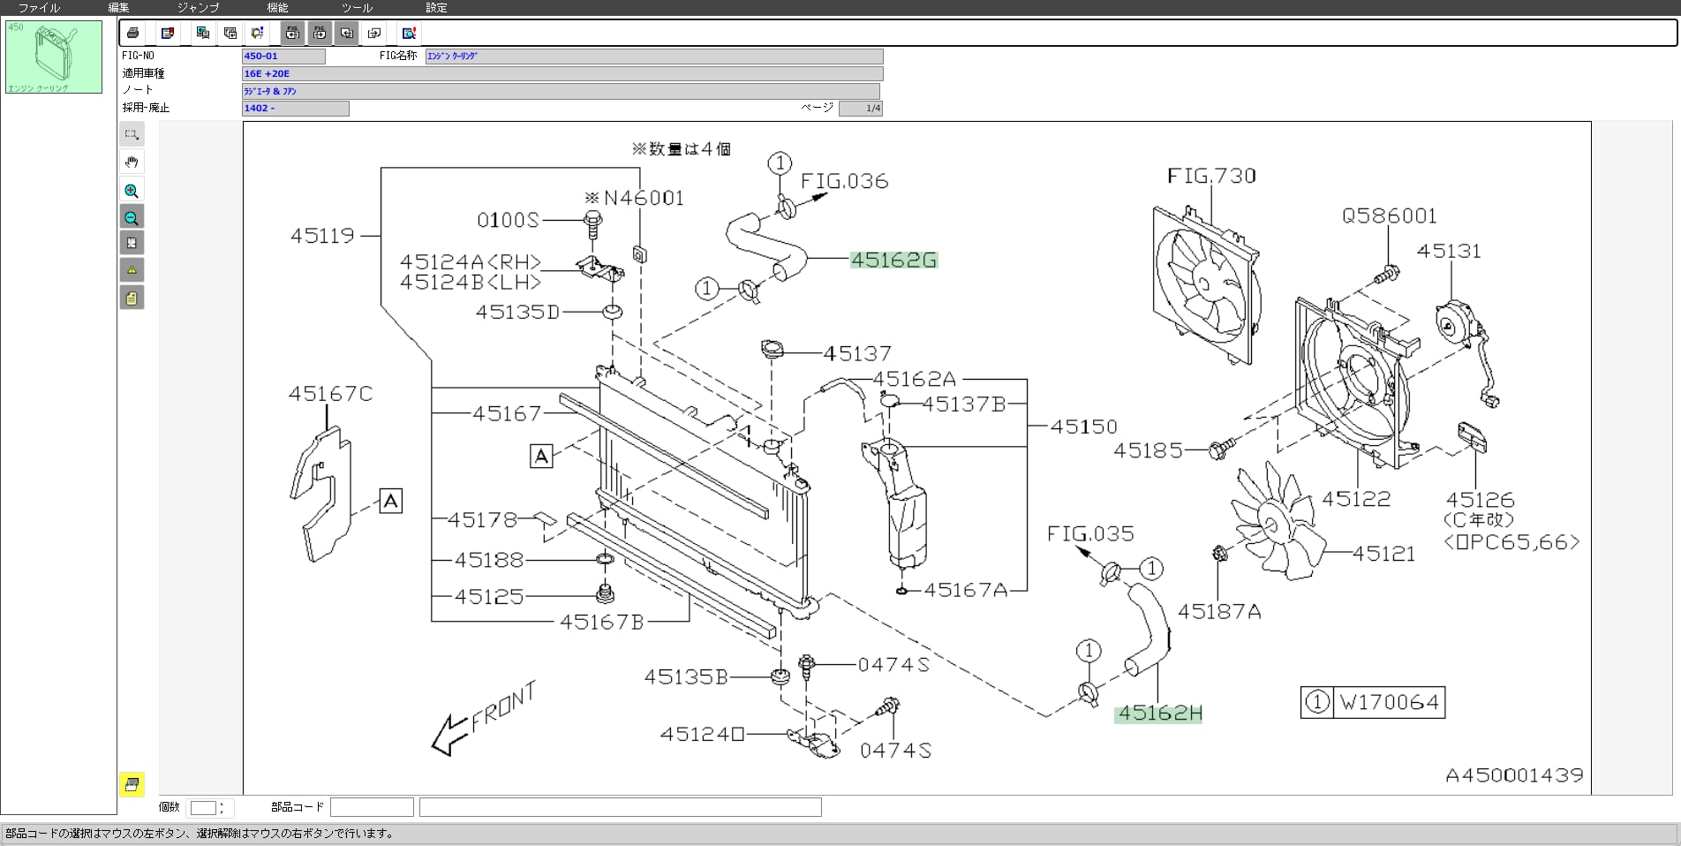The width and height of the screenshot is (1681, 846).
Task: Click part number 45125 label
Action: click(x=489, y=598)
